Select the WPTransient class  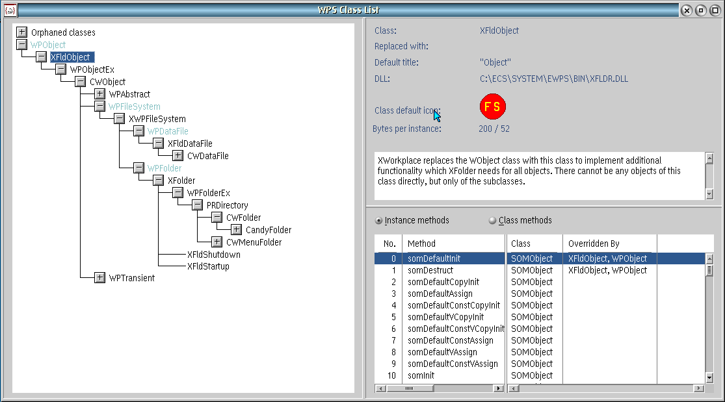(x=132, y=278)
